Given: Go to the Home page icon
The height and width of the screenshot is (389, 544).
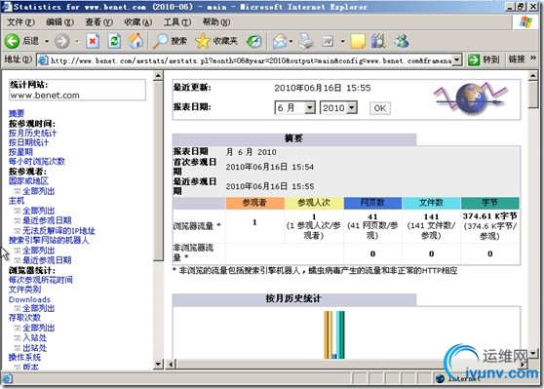Looking at the screenshot, I should 136,41.
